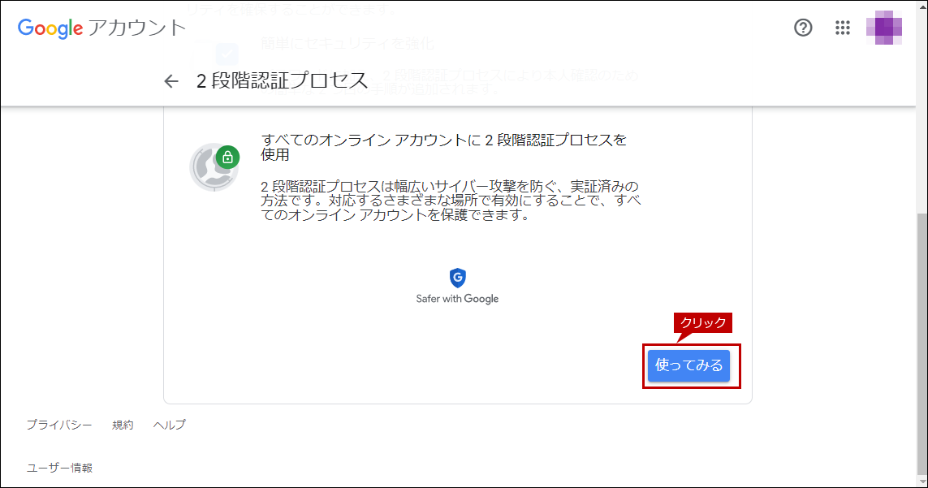Screen dimensions: 928x488
Task: Open the ヘルプ footer link
Action: [x=169, y=425]
